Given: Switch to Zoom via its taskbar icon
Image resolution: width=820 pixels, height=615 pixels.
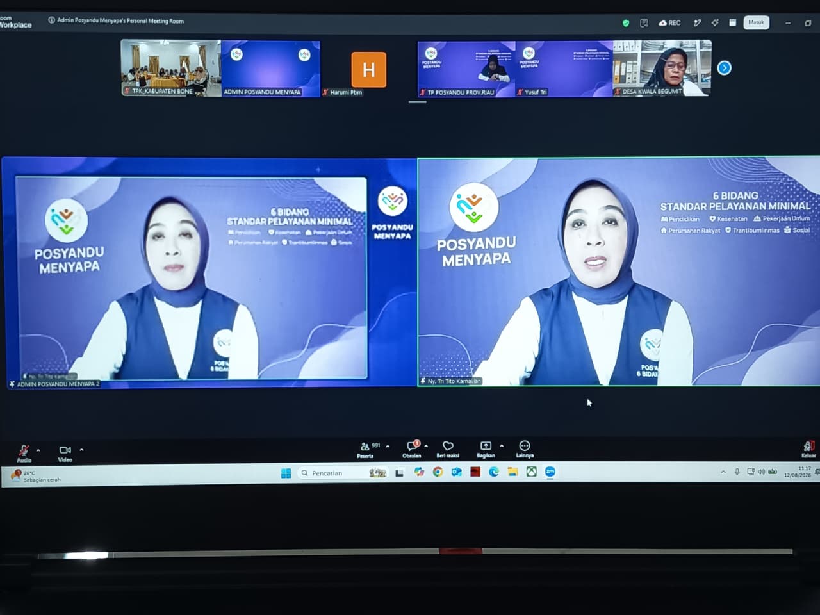Looking at the screenshot, I should coord(550,472).
